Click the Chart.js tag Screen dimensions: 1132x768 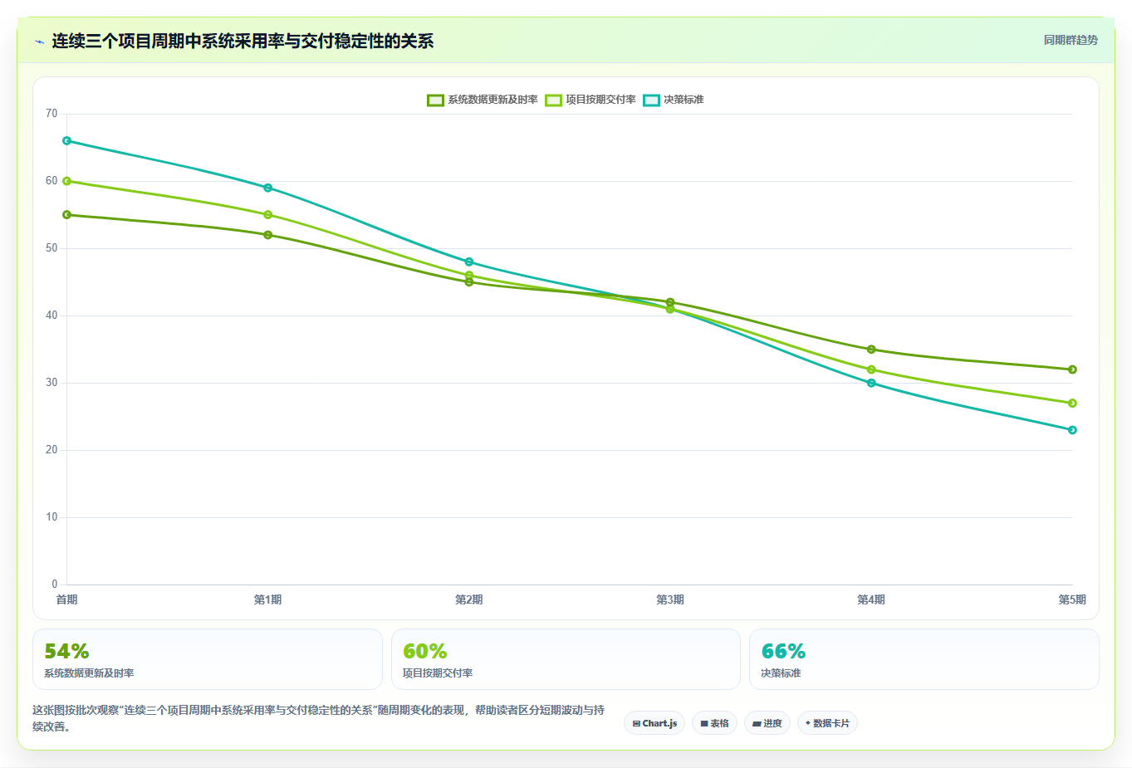[x=654, y=723]
